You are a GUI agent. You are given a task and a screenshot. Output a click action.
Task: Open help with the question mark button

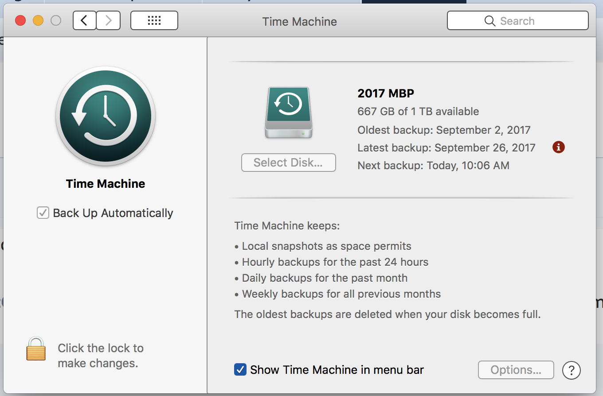click(x=572, y=370)
